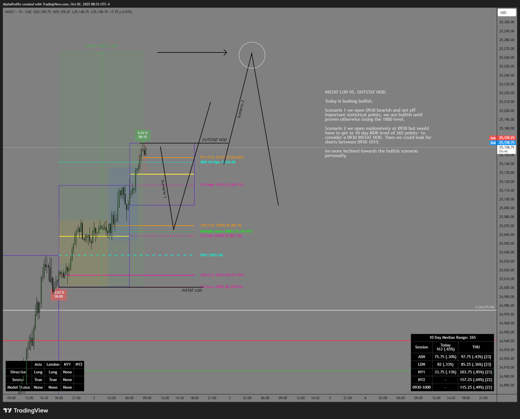Click the 33.75 (.13%) cell
The height and width of the screenshot is (419, 520).
(x=445, y=371)
